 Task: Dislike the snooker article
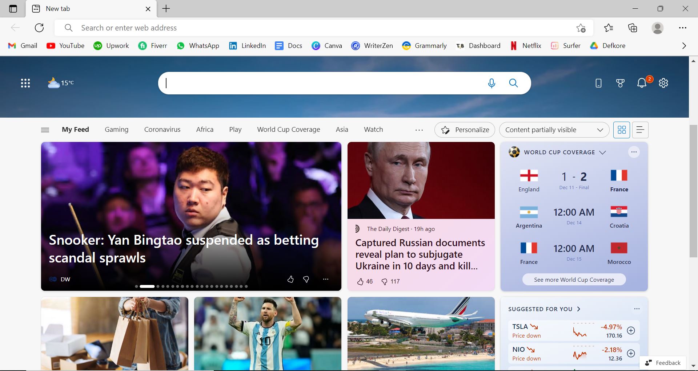click(x=306, y=279)
